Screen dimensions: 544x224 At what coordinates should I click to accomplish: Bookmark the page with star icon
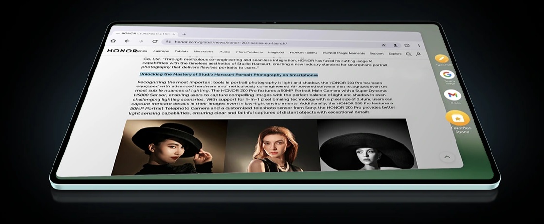tap(384, 45)
